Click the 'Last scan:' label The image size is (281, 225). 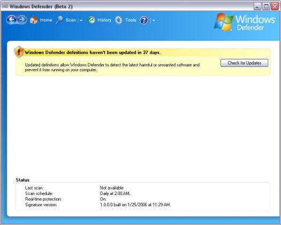click(x=34, y=188)
